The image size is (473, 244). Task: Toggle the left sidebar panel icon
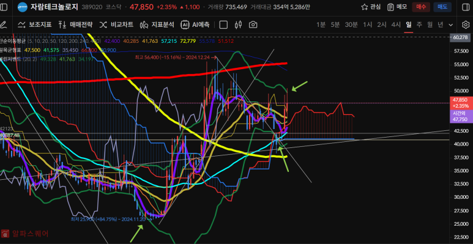coord(4,7)
